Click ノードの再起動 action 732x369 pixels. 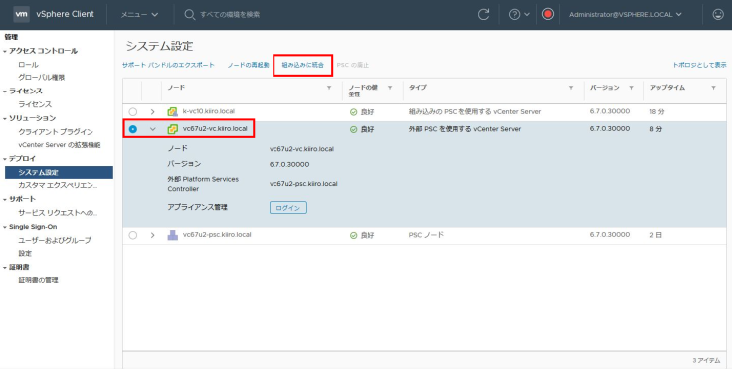point(248,65)
